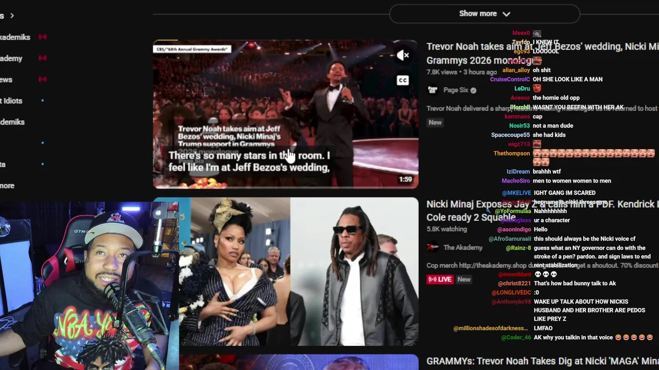Click chat username @AfroSamuraaii
The width and height of the screenshot is (659, 370).
(x=510, y=239)
